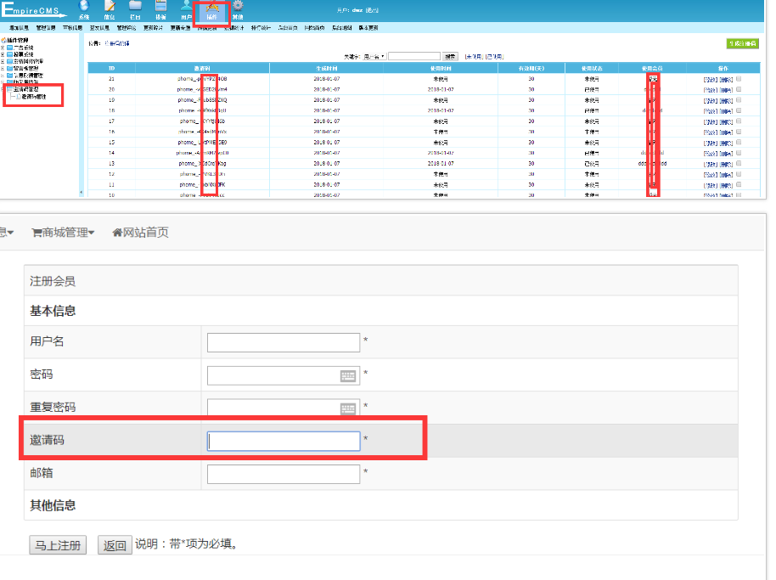Go to 网站首页 in navigation bar
This screenshot has height=580, width=776.
pos(140,233)
